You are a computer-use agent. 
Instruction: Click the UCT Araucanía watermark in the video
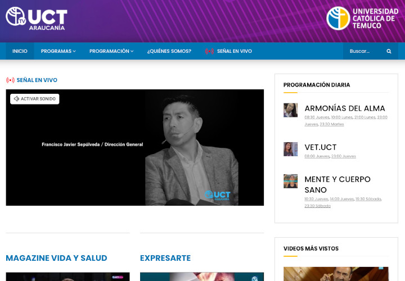click(218, 196)
